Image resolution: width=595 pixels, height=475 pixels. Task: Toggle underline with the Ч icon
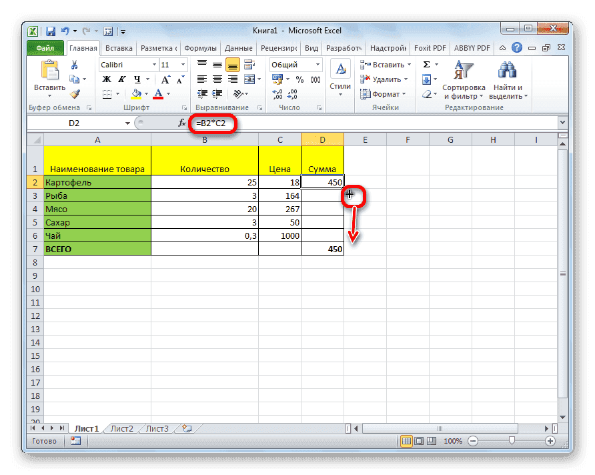point(135,79)
